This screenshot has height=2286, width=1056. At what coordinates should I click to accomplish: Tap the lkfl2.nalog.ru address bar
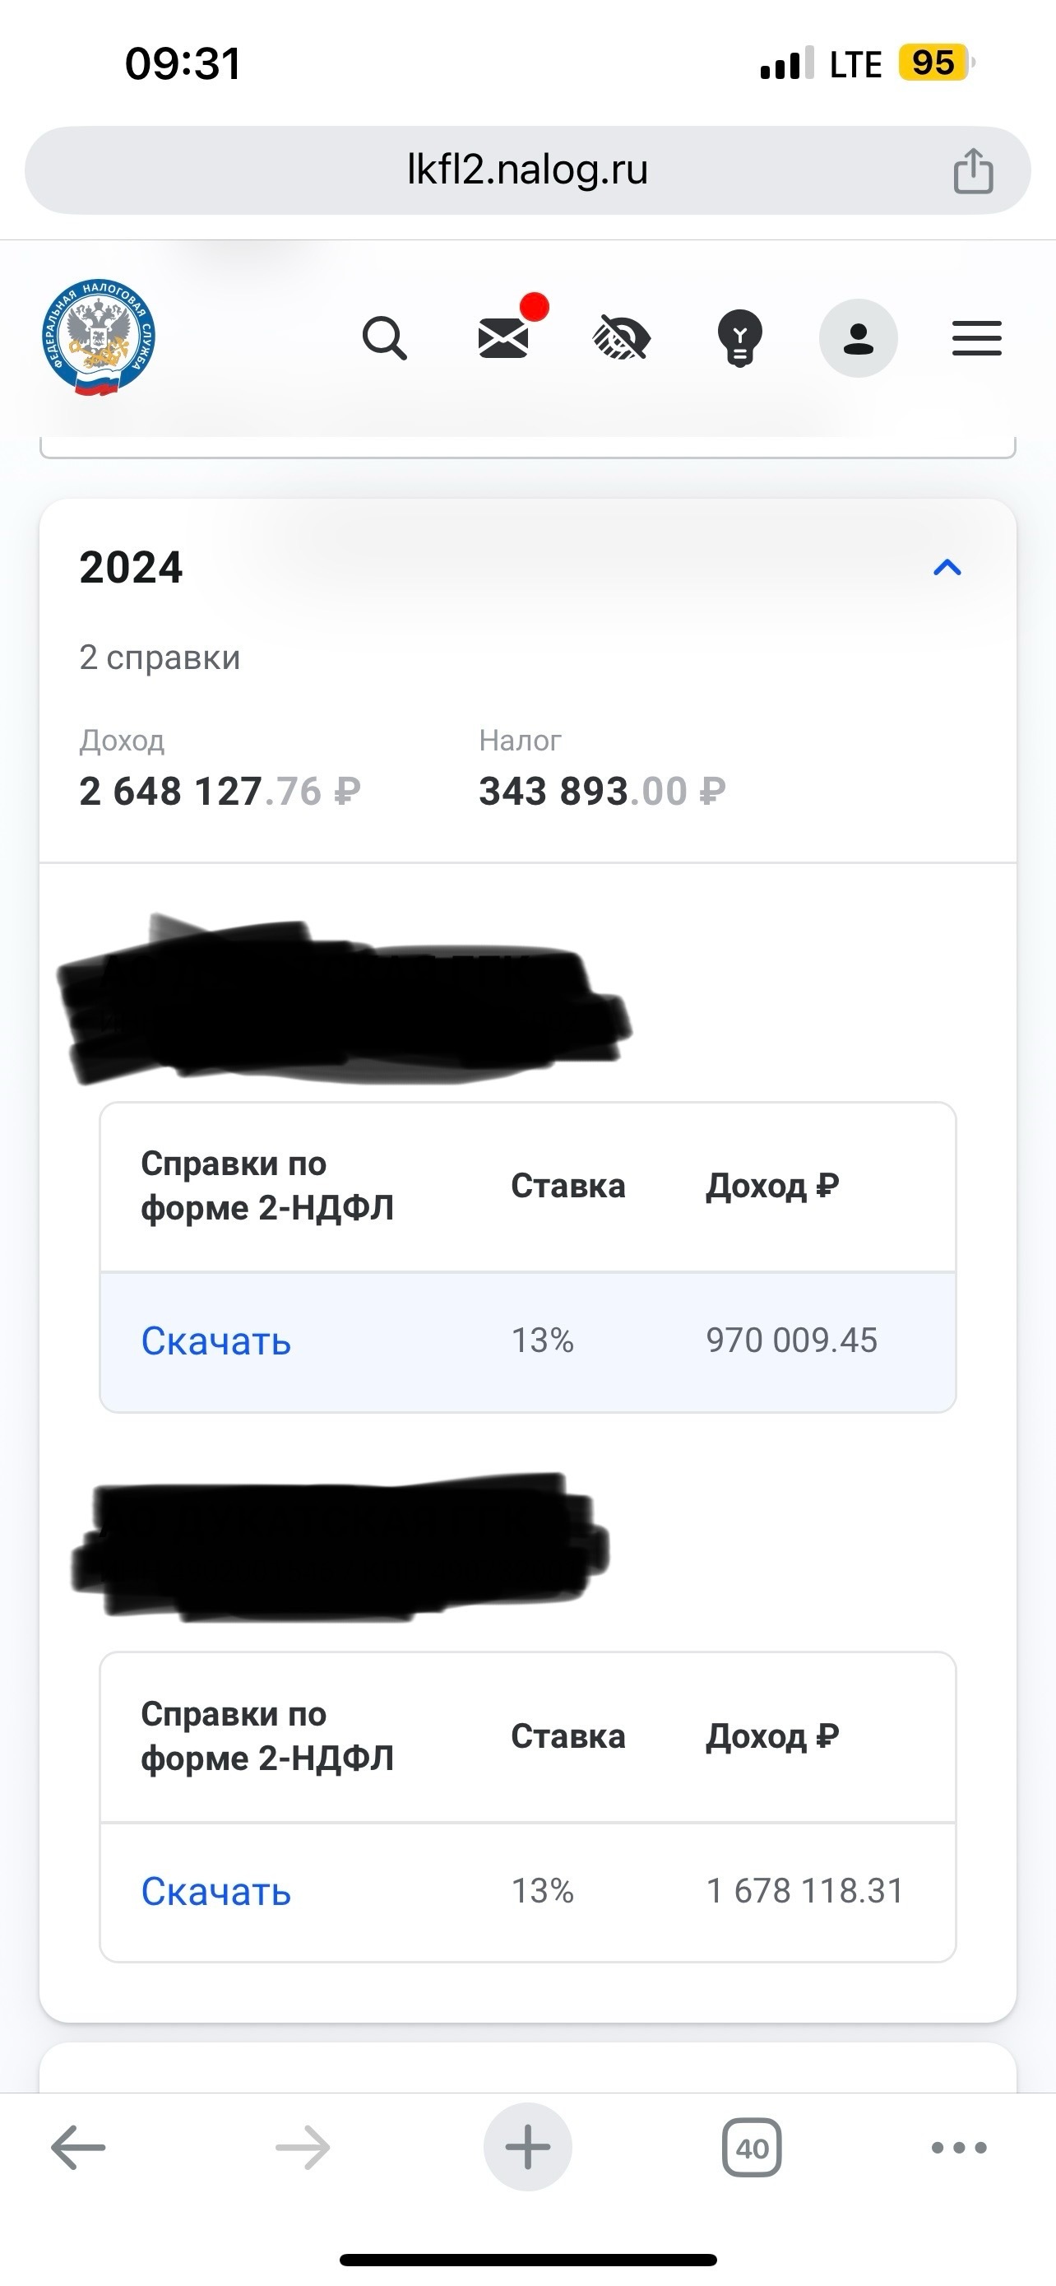[526, 170]
